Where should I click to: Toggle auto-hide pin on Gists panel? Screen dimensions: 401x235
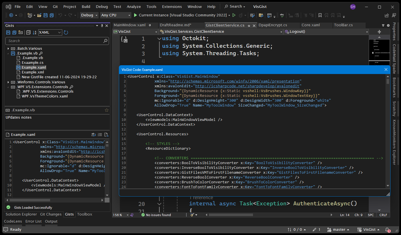pyautogui.click(x=102, y=26)
